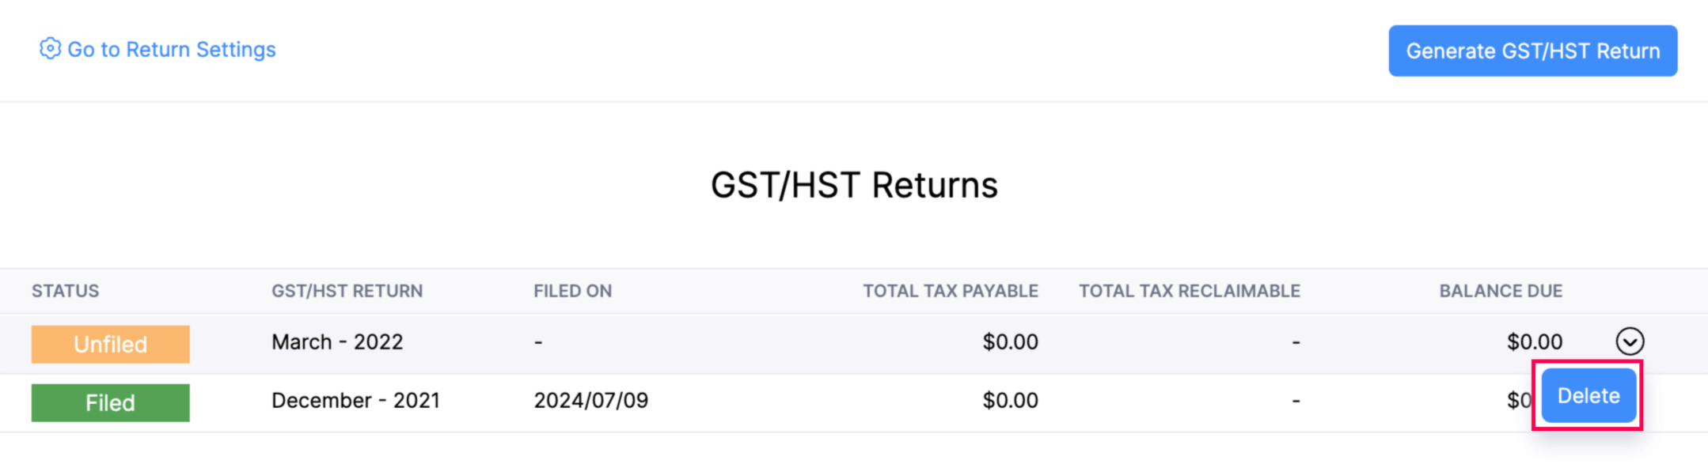Click the TOTAL TAX RECLAIMABLE header
1708x464 pixels.
click(x=1189, y=291)
